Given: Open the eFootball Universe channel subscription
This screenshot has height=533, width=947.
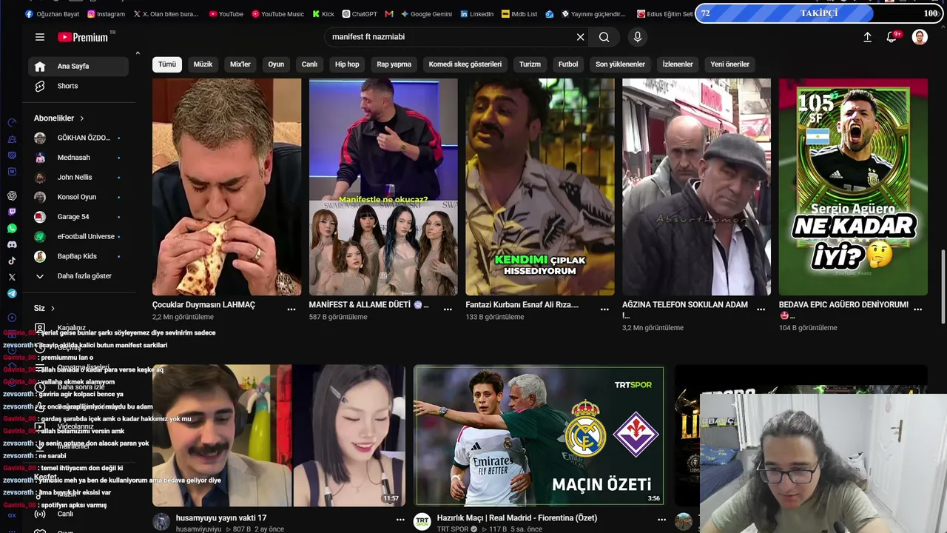Looking at the screenshot, I should click(x=78, y=237).
